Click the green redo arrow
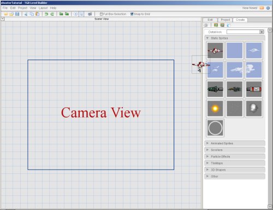Viewport: 273px width, 210px height. click(52, 14)
